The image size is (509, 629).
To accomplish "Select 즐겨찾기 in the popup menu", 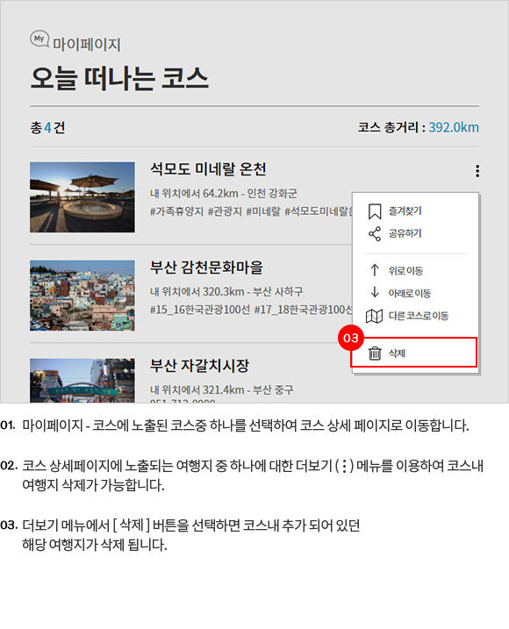I will (x=405, y=211).
